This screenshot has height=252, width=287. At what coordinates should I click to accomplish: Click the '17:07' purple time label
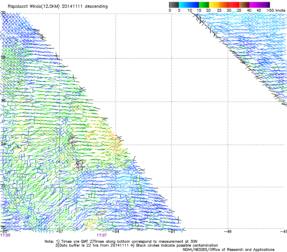102,235
